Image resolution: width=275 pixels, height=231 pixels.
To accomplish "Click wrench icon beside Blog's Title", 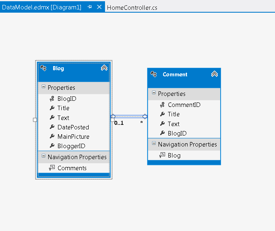I will [52, 108].
